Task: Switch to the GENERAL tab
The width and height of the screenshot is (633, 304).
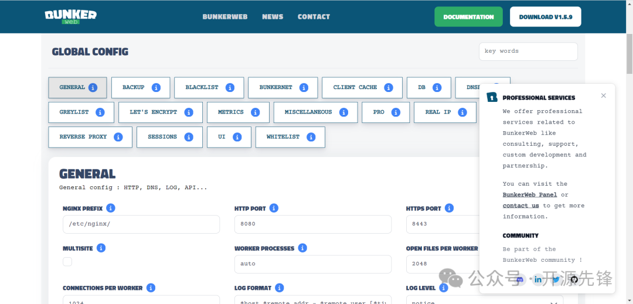Action: (x=77, y=87)
